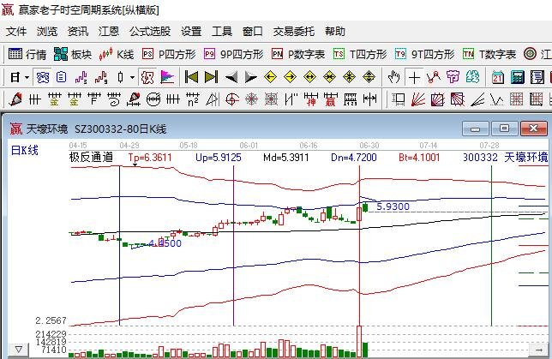Click the n² square number icon
The width and height of the screenshot is (552, 359).
tap(193, 100)
